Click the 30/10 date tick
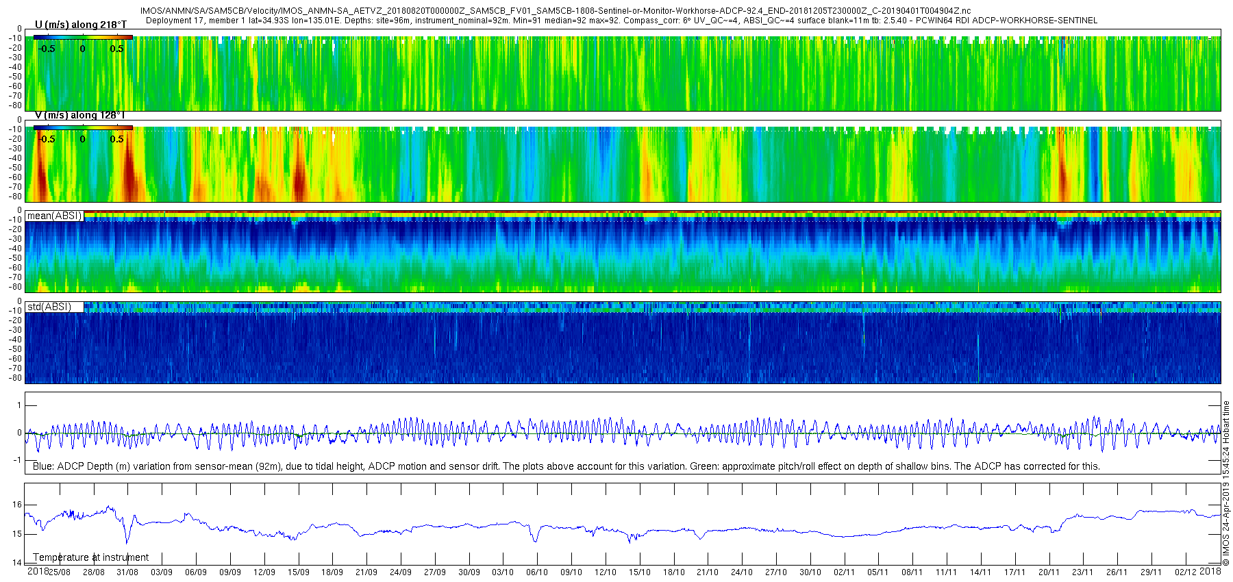This screenshot has height=582, width=1233. (810, 572)
